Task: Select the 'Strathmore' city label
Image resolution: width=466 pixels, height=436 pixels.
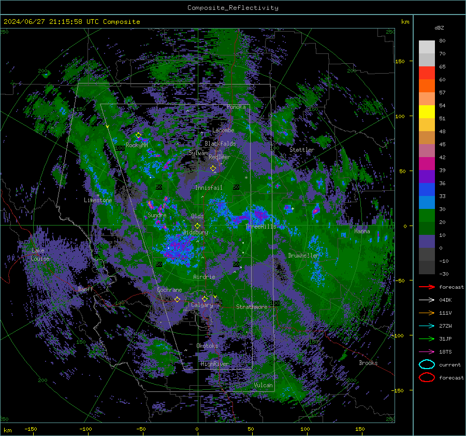Action: (252, 307)
